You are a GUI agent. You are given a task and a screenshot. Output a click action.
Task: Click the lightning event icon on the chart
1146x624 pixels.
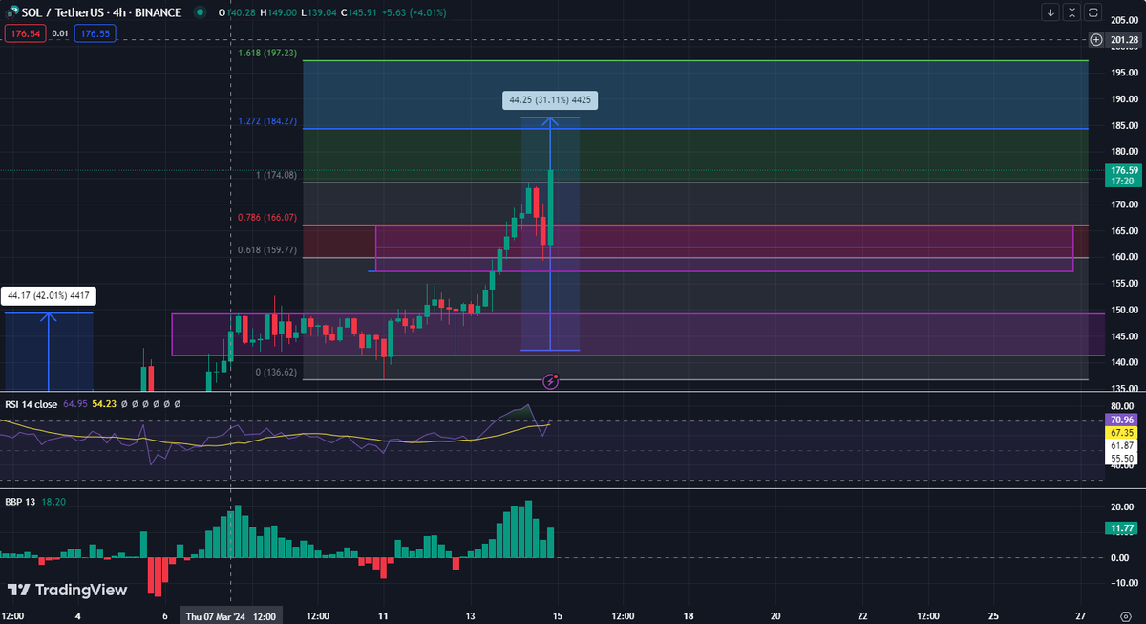point(550,381)
